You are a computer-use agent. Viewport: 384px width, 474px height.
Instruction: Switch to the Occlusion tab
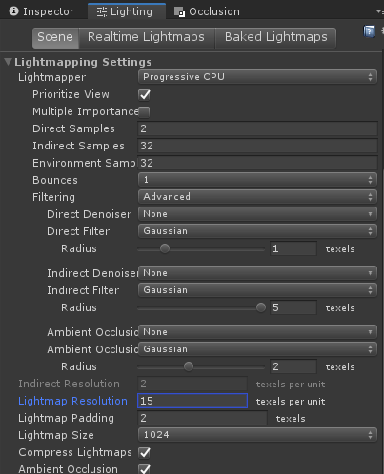point(207,11)
